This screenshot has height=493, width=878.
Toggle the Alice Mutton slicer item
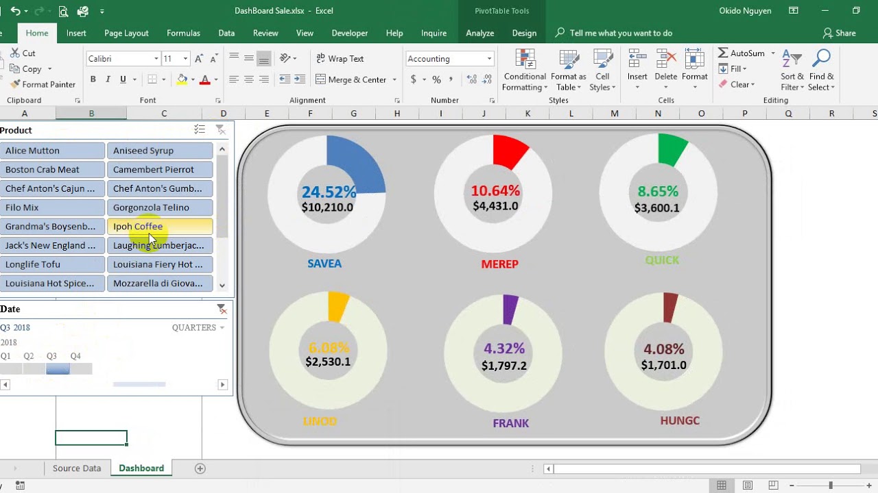tap(52, 151)
